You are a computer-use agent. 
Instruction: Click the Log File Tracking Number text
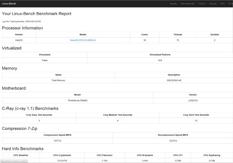click(21, 21)
